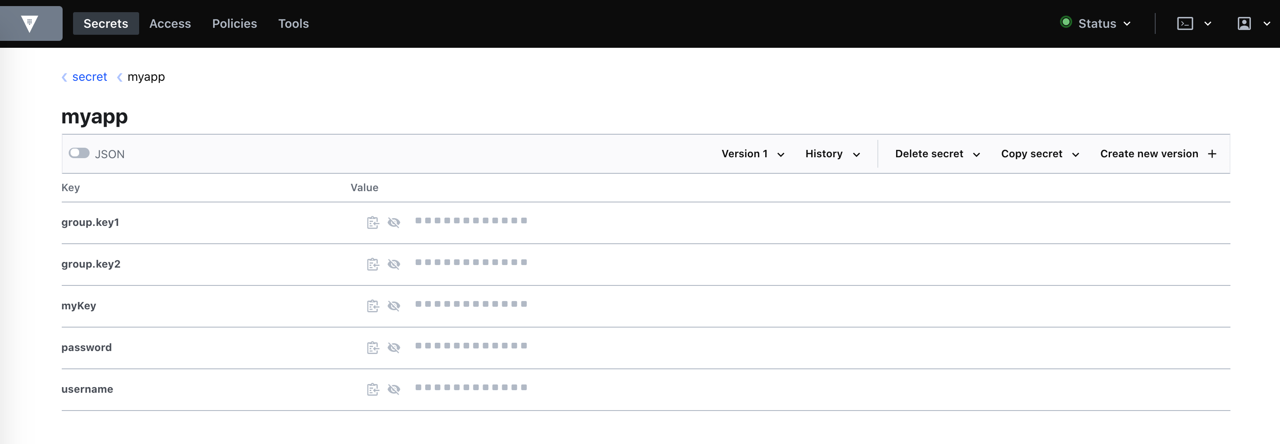Open the console terminal icon
The width and height of the screenshot is (1280, 444).
pyautogui.click(x=1185, y=23)
